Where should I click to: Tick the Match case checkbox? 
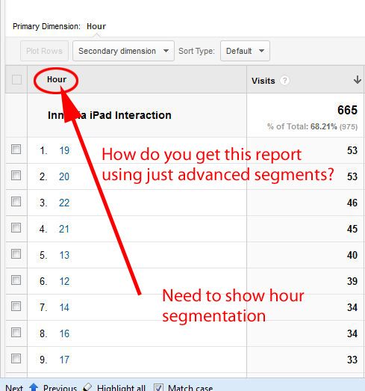point(158,387)
